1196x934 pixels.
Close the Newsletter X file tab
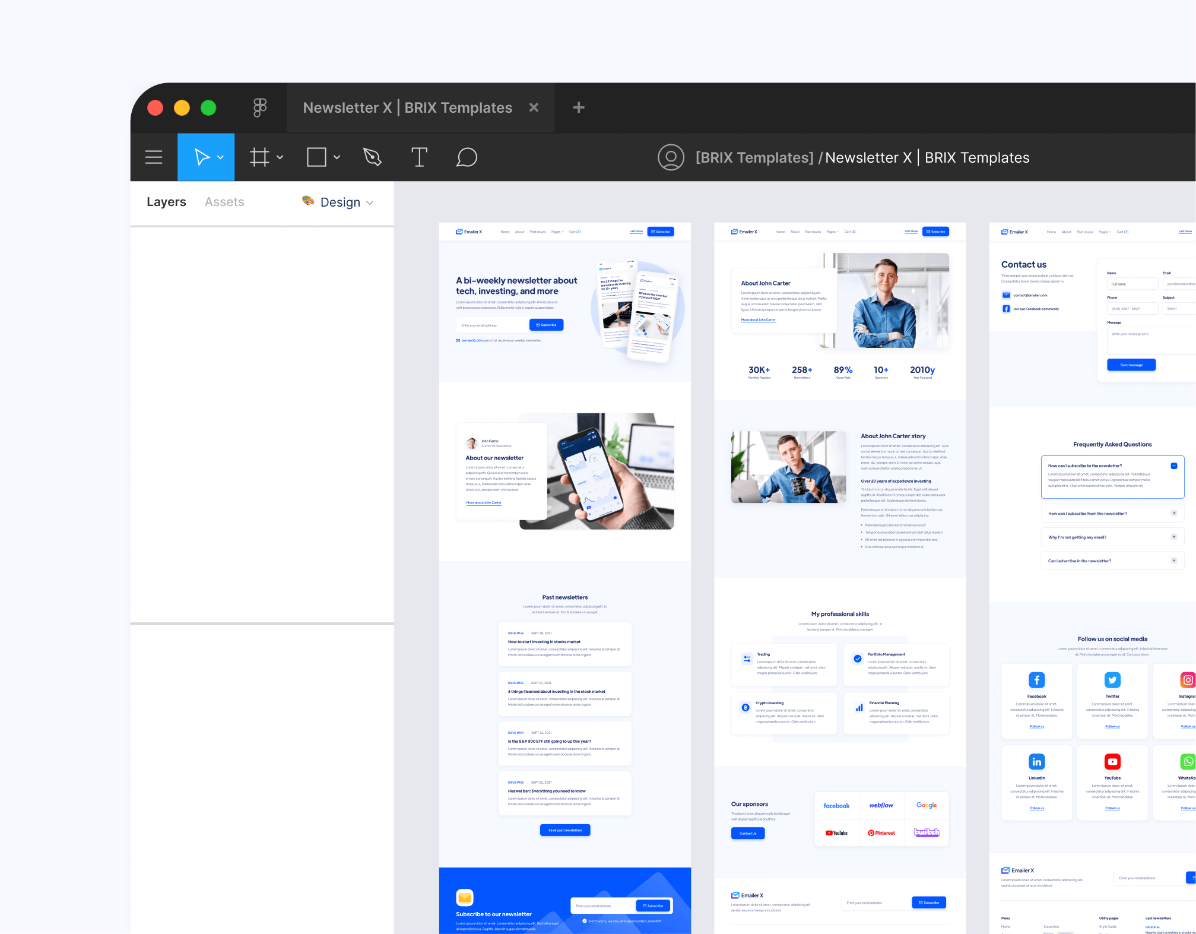pyautogui.click(x=534, y=107)
